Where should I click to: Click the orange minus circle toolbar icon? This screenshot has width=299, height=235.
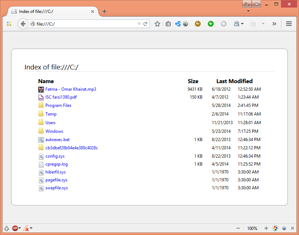tap(197, 24)
